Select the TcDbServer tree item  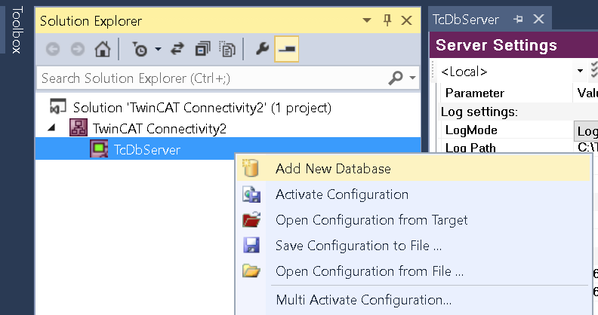(146, 150)
